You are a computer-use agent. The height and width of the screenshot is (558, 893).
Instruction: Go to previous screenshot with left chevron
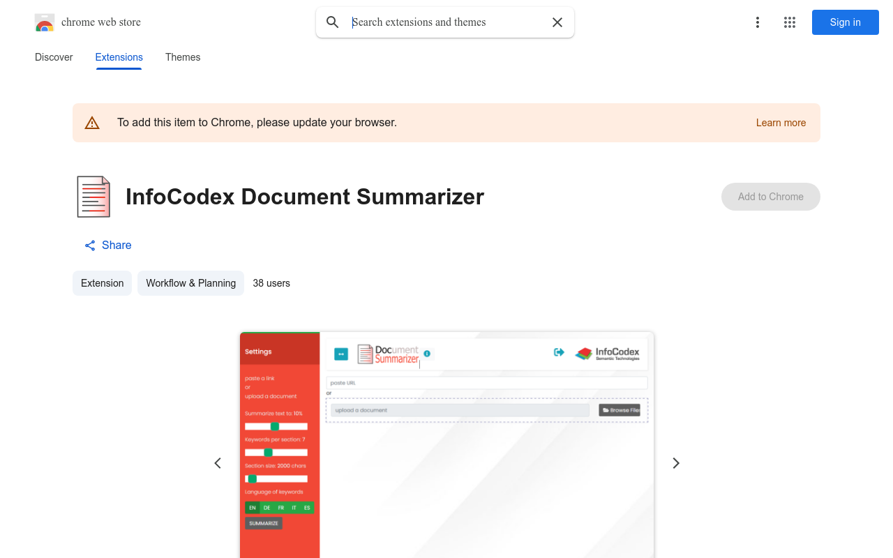218,463
